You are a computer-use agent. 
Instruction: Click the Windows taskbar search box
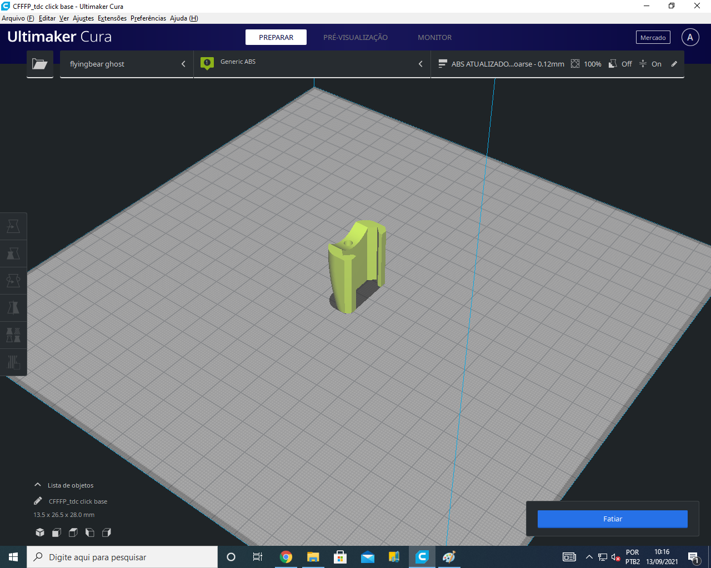click(x=122, y=557)
